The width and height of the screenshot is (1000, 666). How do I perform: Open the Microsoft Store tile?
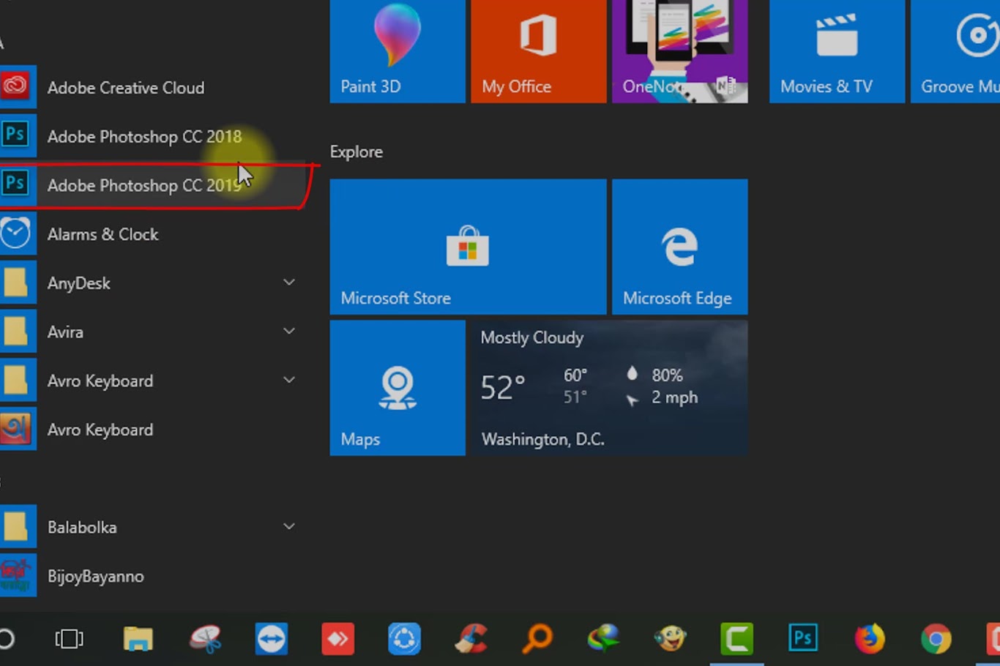(469, 247)
